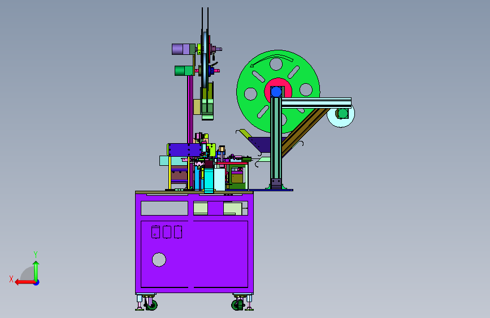
Task: Select the horizontal light-cyan arm beam
Action: [x=316, y=102]
